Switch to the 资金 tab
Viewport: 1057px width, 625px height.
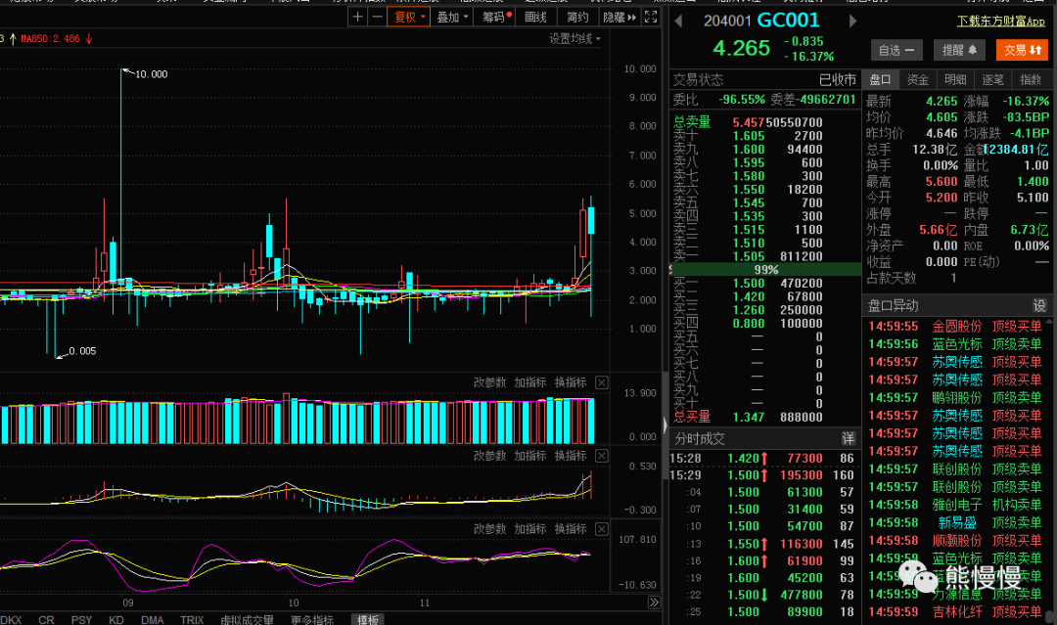(x=917, y=79)
